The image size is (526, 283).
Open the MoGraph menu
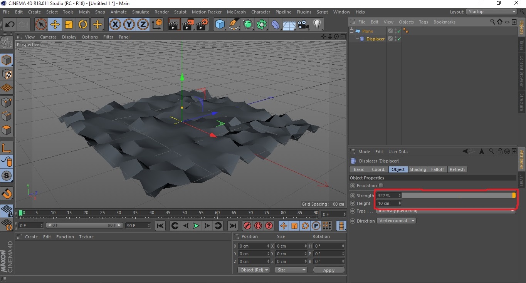coord(236,12)
